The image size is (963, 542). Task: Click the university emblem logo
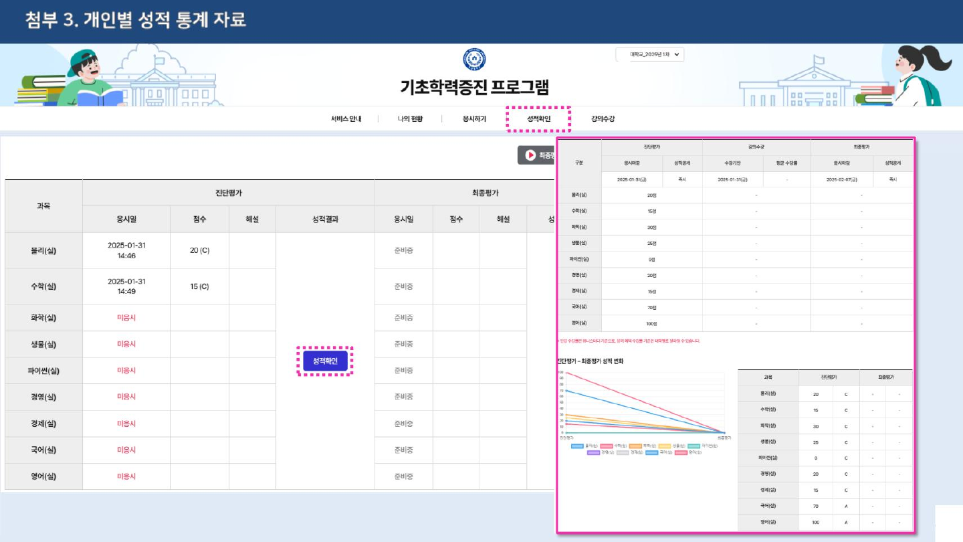point(474,60)
